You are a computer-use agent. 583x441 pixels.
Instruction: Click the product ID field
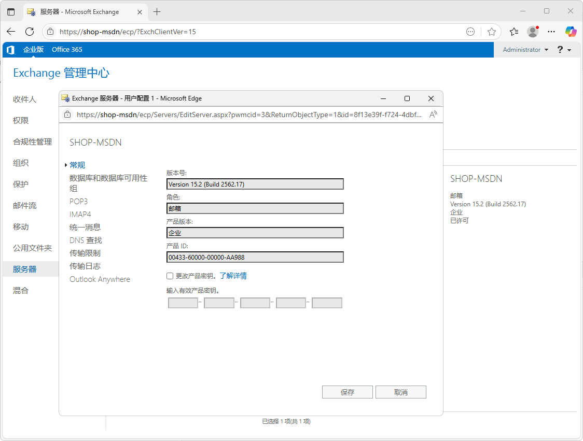(255, 257)
